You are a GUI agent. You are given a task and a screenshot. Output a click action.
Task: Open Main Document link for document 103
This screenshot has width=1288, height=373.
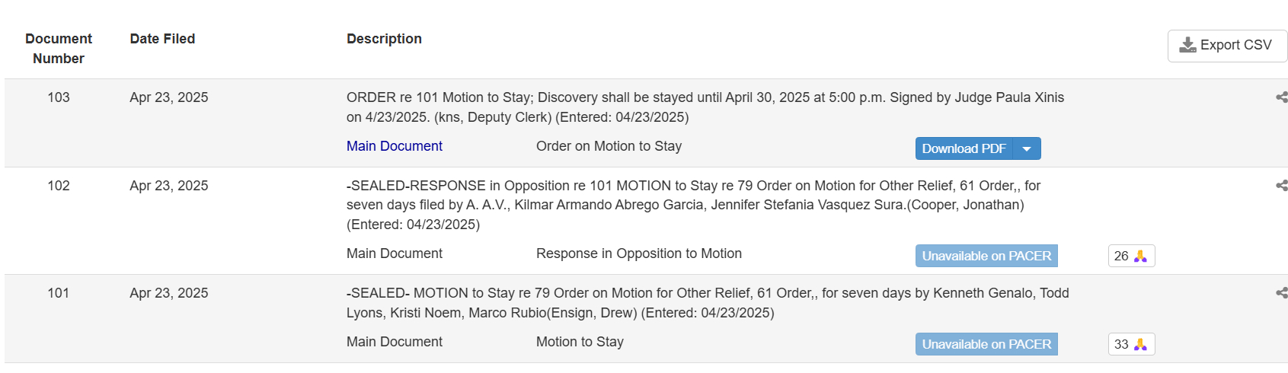pyautogui.click(x=394, y=146)
